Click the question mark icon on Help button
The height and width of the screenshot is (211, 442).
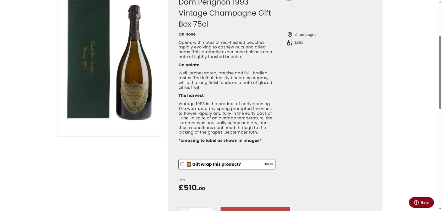click(x=416, y=202)
